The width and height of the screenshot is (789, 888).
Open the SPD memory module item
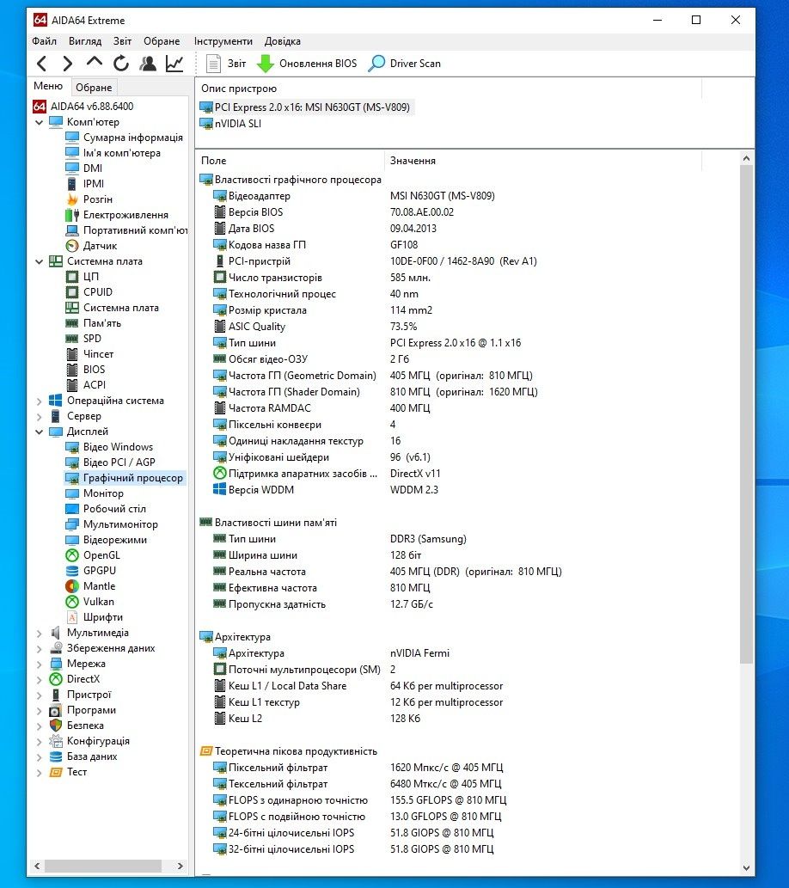83,339
